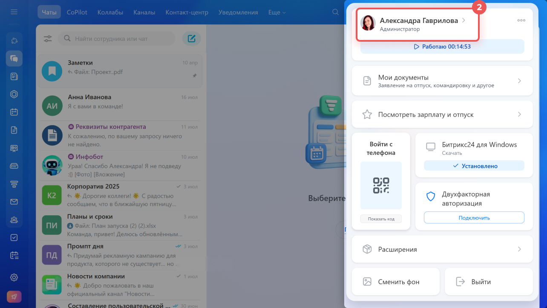Click the hexagon icon in left sidebar
This screenshot has width=547, height=308.
coord(14,94)
